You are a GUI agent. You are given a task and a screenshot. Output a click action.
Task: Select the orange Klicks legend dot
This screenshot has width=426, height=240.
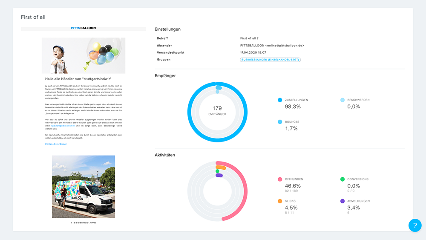(280, 201)
